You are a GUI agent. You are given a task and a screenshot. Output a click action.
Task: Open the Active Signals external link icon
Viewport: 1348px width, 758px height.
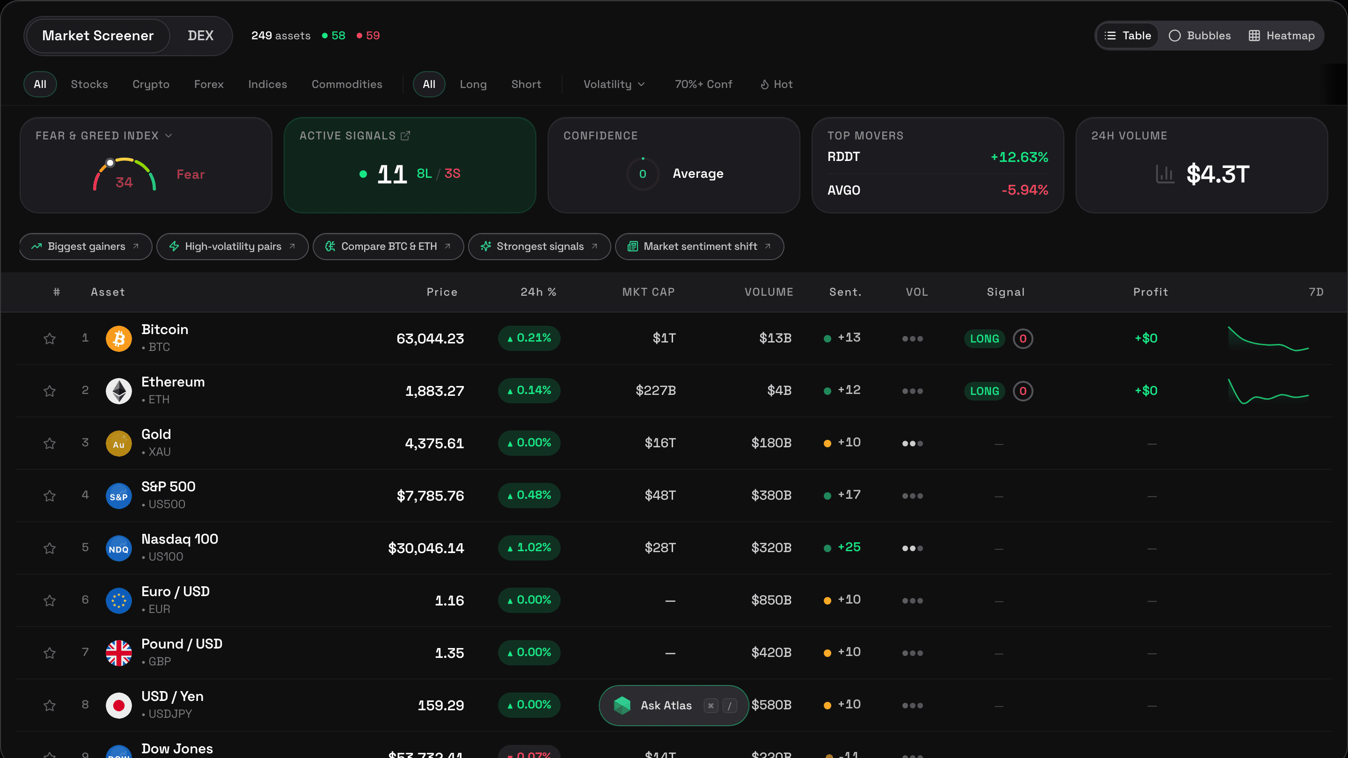coord(405,136)
